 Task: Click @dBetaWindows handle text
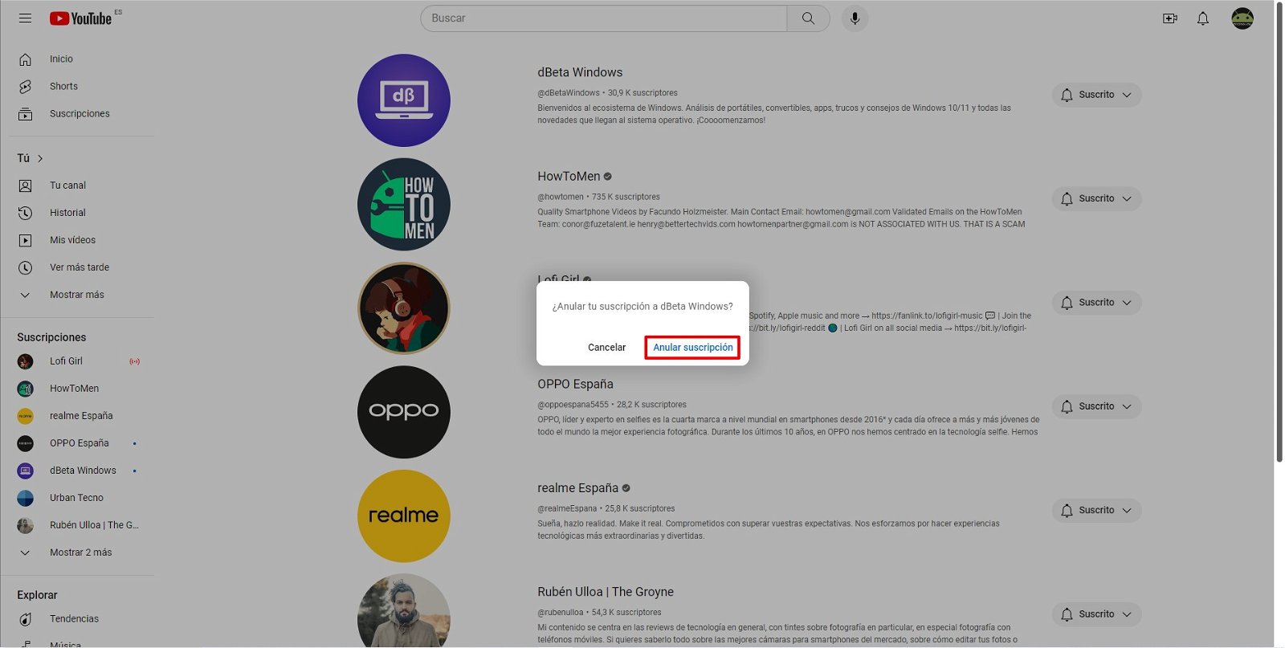(569, 93)
